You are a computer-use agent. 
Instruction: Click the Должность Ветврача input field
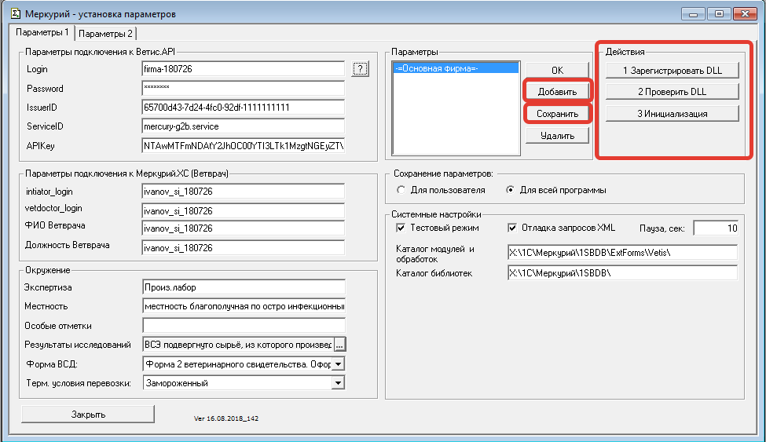244,248
